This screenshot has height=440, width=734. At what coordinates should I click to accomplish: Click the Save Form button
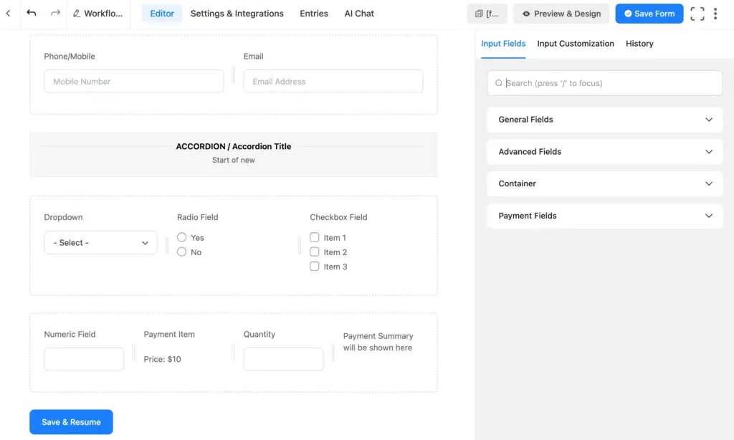coord(649,14)
